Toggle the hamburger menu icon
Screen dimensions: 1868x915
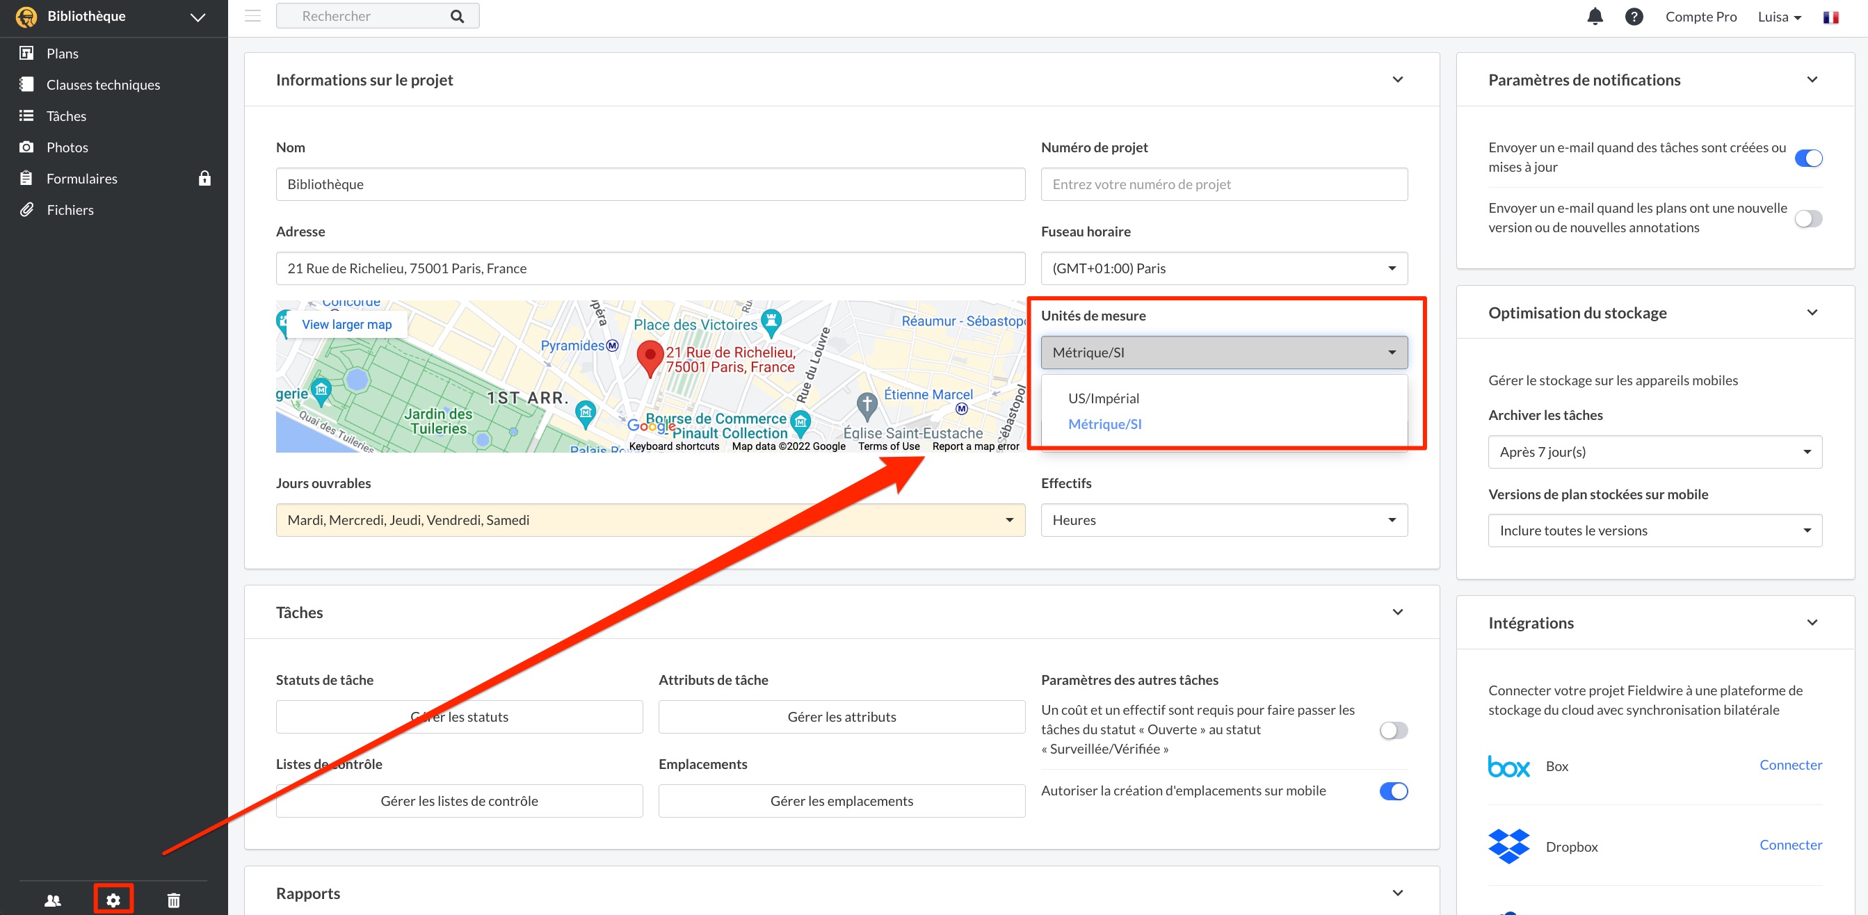coord(252,15)
